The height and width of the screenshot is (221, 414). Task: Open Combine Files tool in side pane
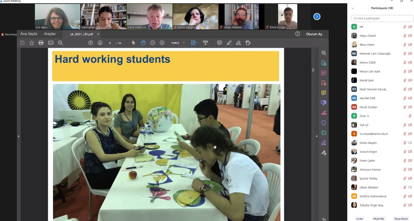coord(324,103)
